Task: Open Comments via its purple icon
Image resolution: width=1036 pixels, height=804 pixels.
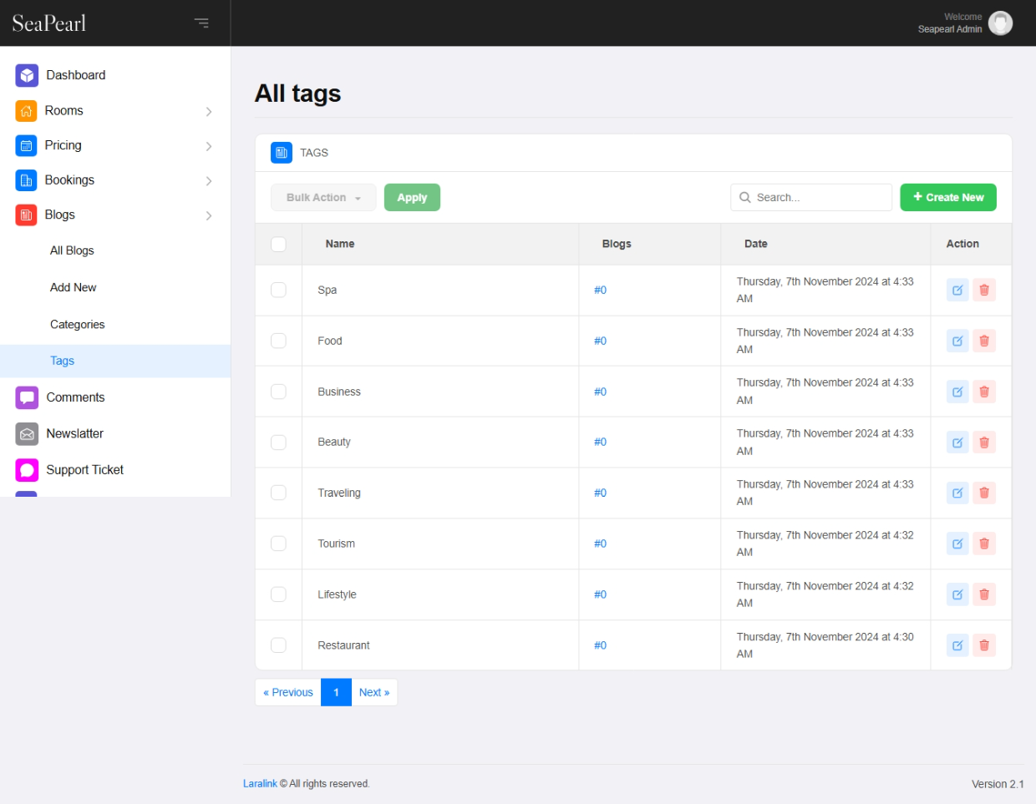Action: [x=27, y=397]
